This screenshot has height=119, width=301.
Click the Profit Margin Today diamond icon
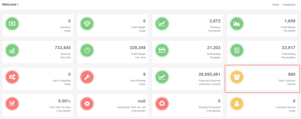[x=87, y=24]
